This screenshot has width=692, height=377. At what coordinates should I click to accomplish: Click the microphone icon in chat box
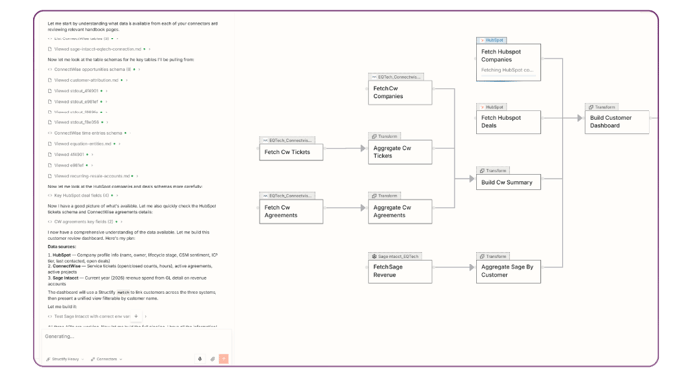point(200,359)
